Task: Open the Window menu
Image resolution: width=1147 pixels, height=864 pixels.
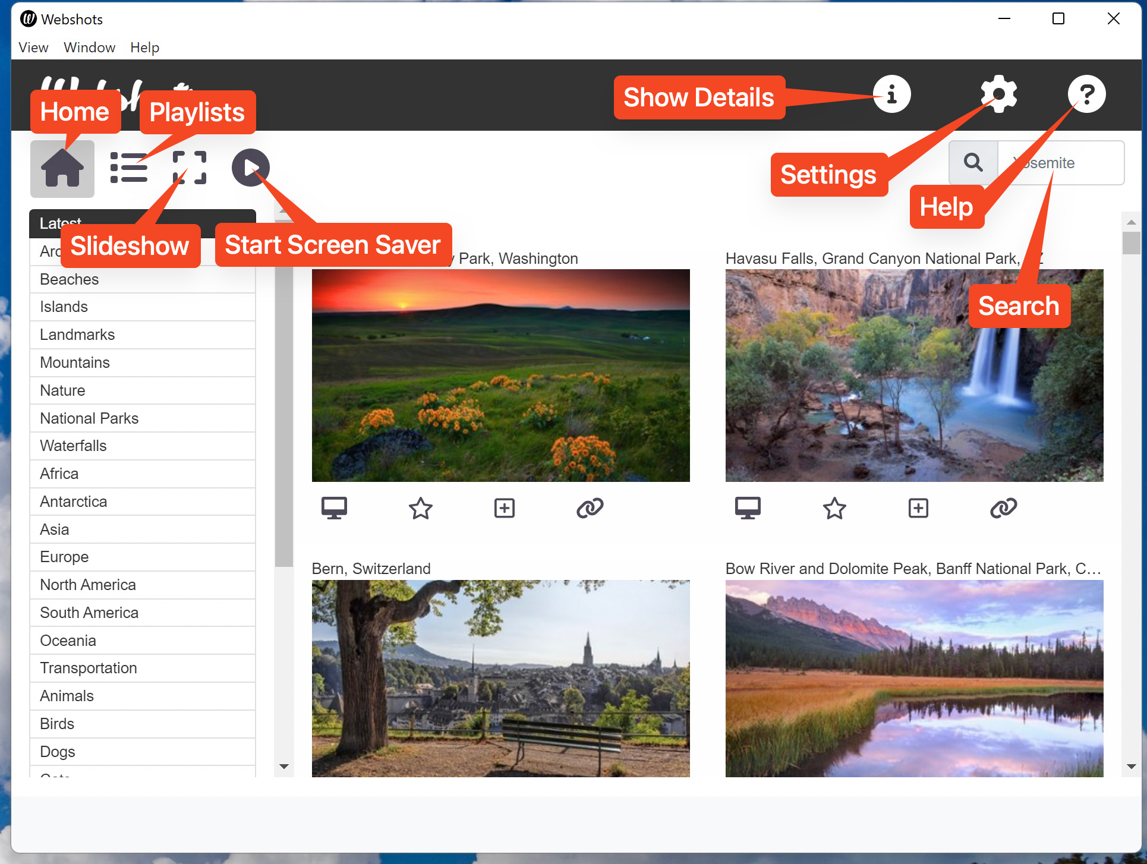Action: click(x=89, y=48)
